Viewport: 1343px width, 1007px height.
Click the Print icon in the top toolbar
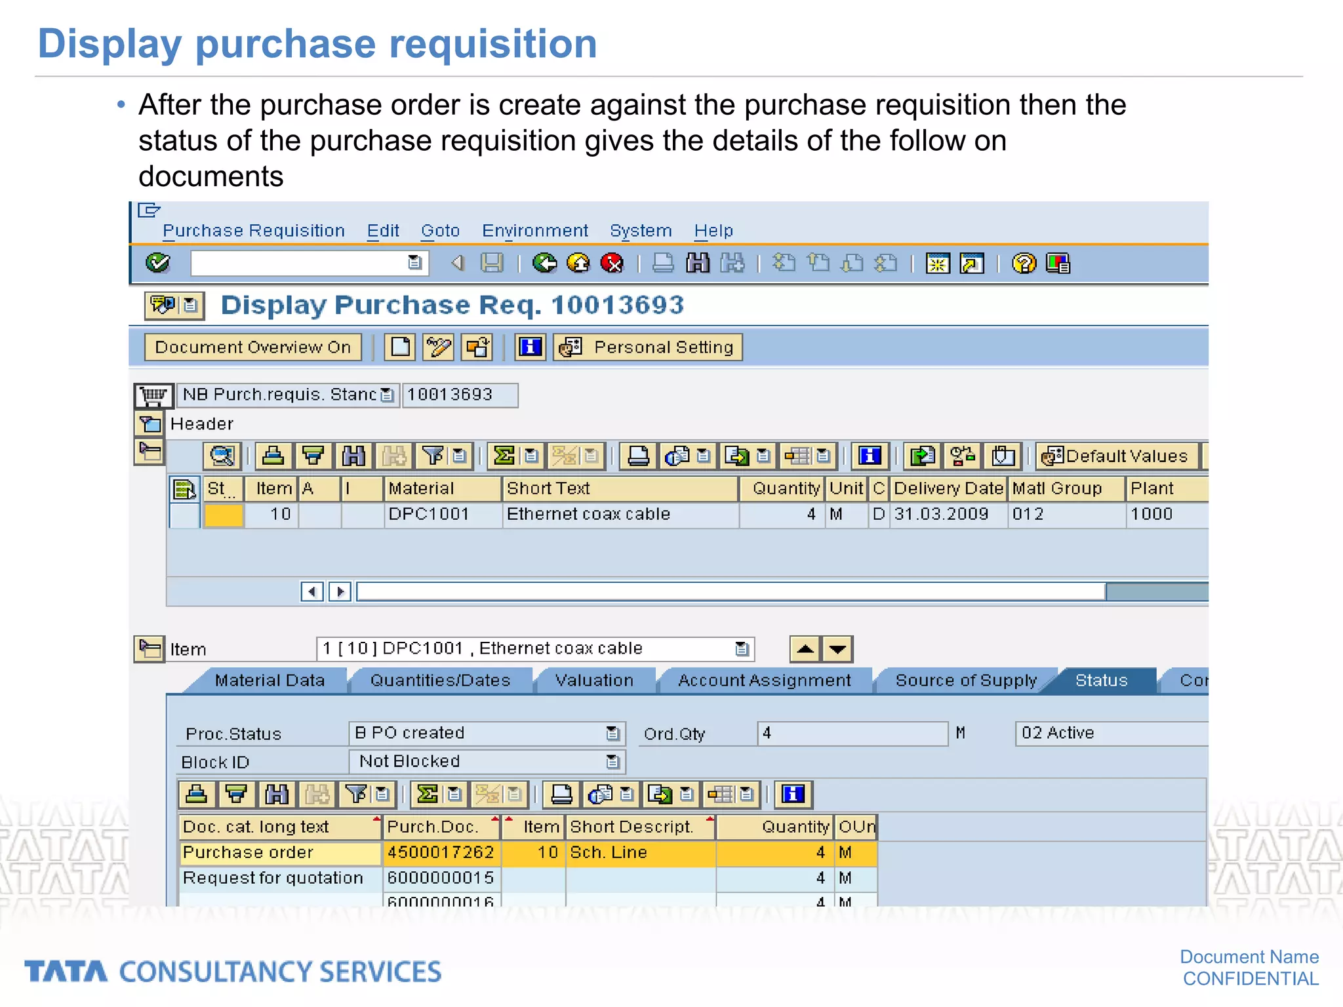click(x=663, y=263)
